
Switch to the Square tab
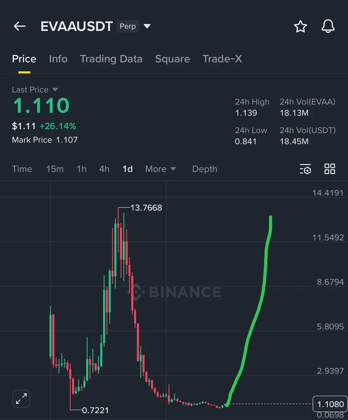[173, 59]
